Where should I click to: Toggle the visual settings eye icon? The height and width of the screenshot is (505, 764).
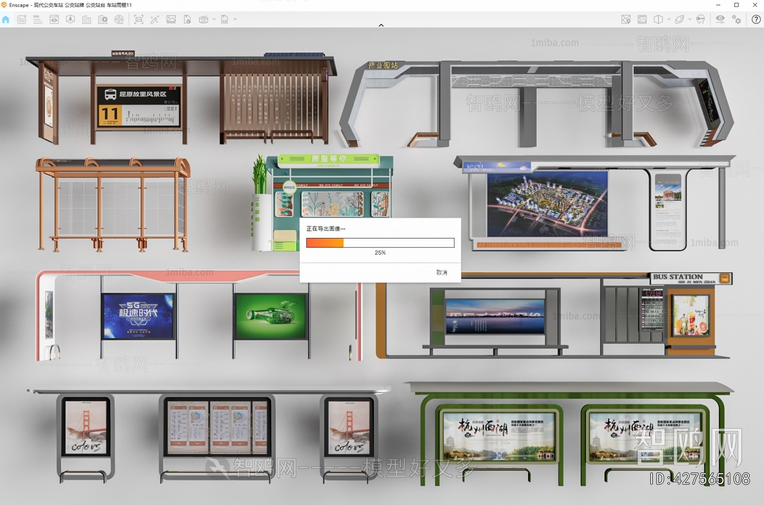coord(720,20)
